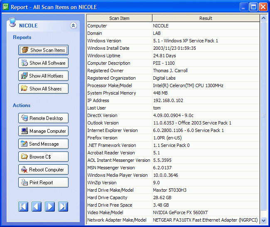The height and width of the screenshot is (227, 270).
Task: Print the report
Action: (x=43, y=183)
